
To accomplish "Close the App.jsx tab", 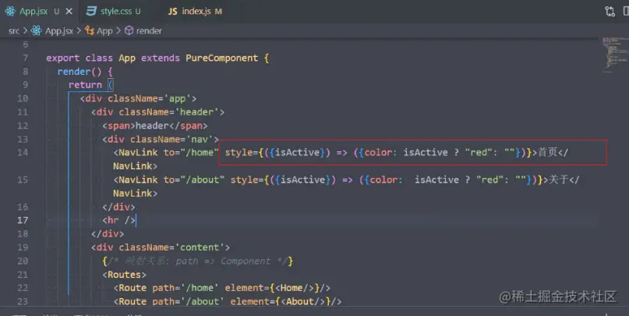I will (x=69, y=11).
